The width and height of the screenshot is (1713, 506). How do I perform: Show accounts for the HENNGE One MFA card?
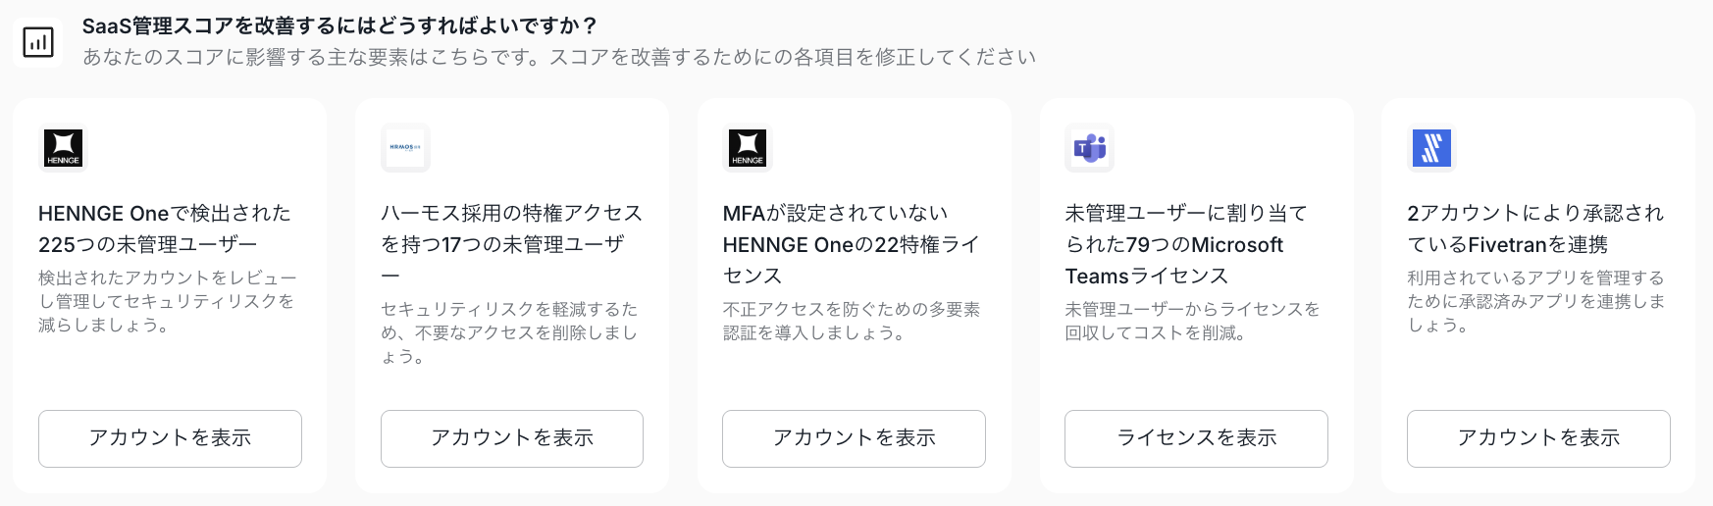[854, 438]
